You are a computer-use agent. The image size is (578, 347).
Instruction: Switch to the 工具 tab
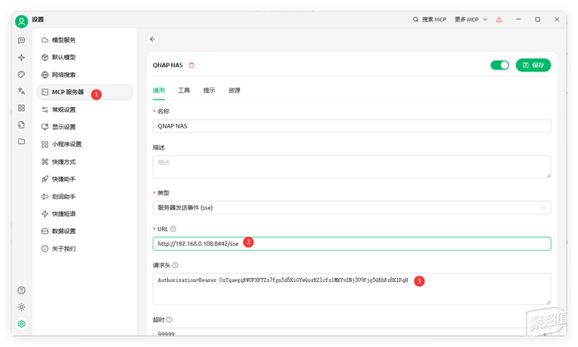click(184, 91)
